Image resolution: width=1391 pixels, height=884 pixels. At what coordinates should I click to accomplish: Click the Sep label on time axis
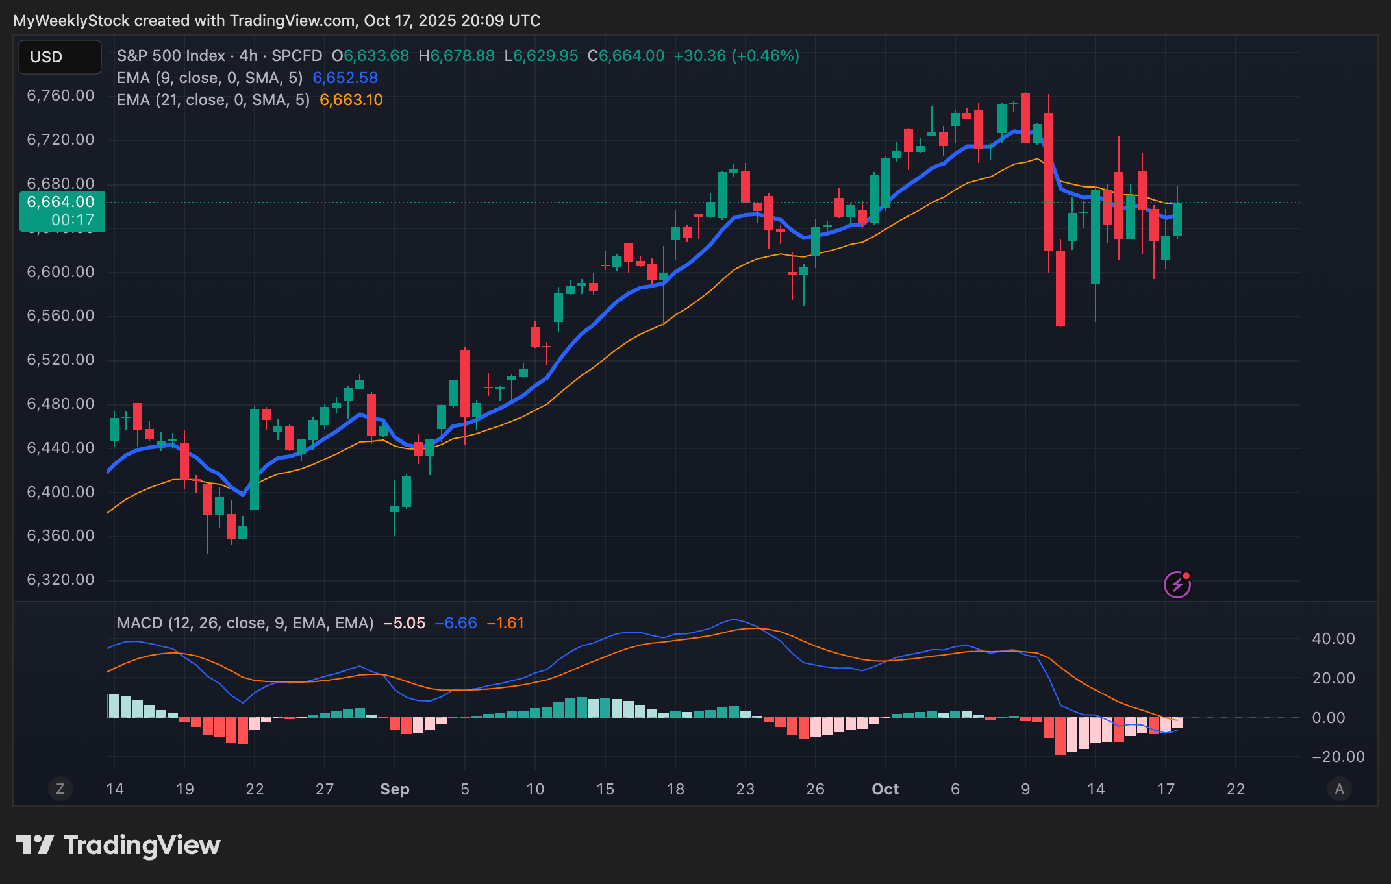394,789
